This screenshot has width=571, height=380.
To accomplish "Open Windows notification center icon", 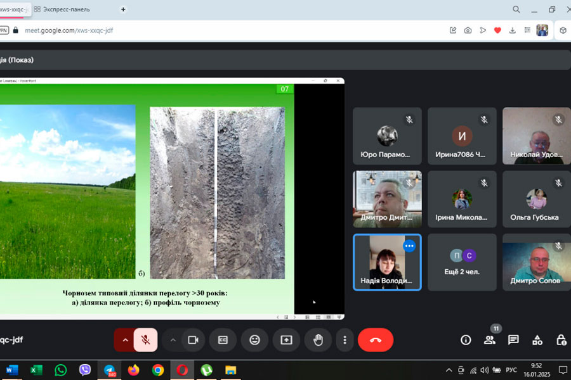I will (x=563, y=370).
